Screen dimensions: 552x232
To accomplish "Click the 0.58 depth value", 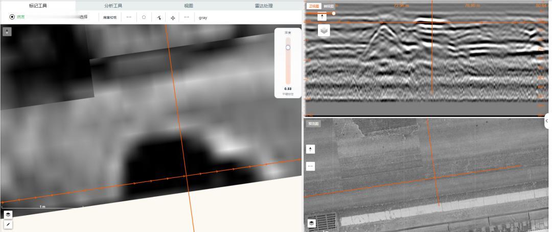I will (x=288, y=89).
